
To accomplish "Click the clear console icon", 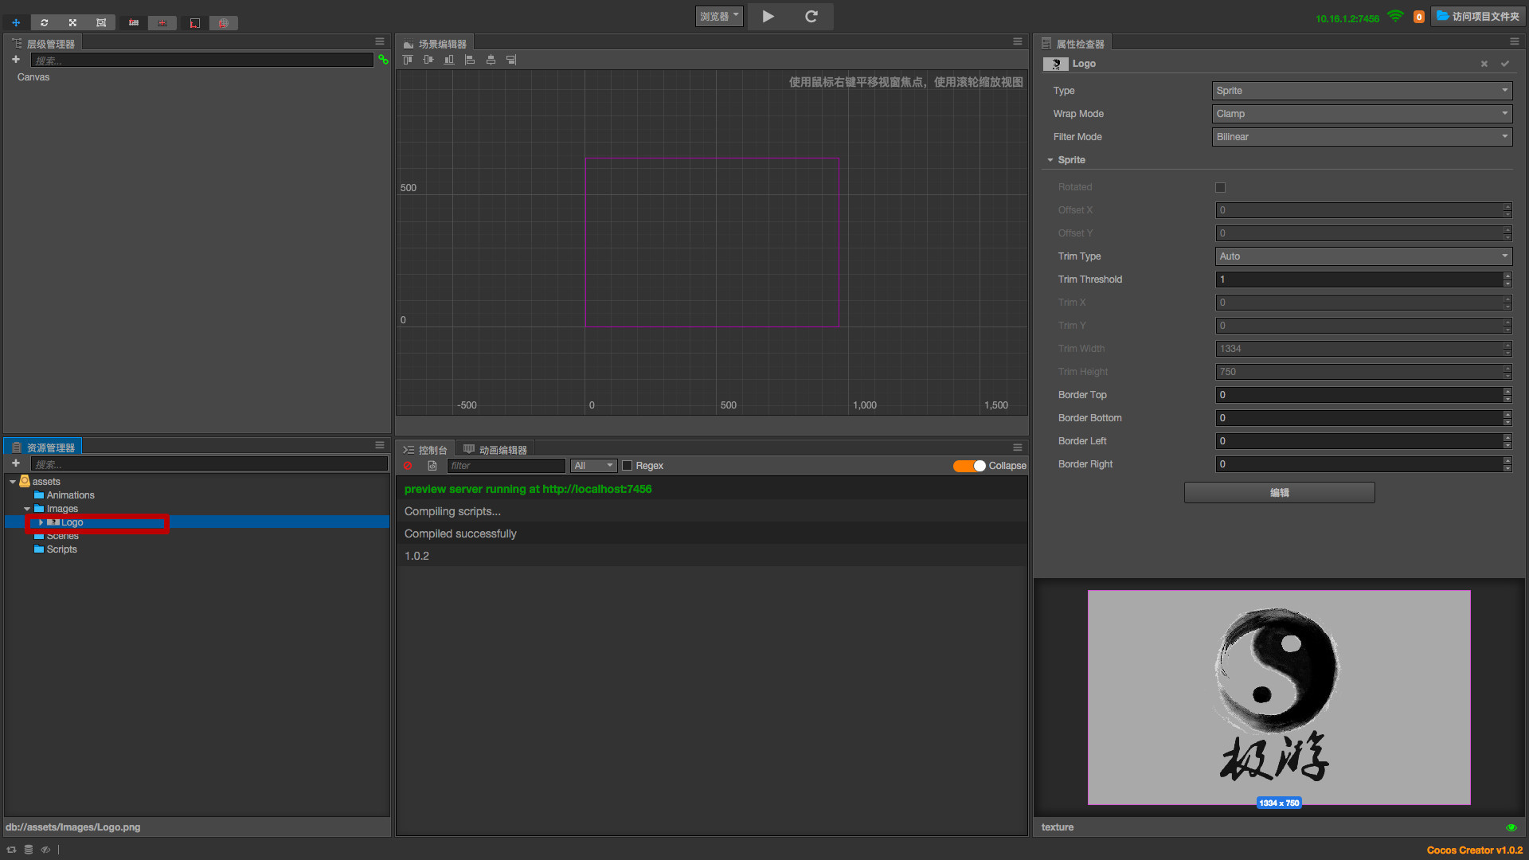I will 409,466.
